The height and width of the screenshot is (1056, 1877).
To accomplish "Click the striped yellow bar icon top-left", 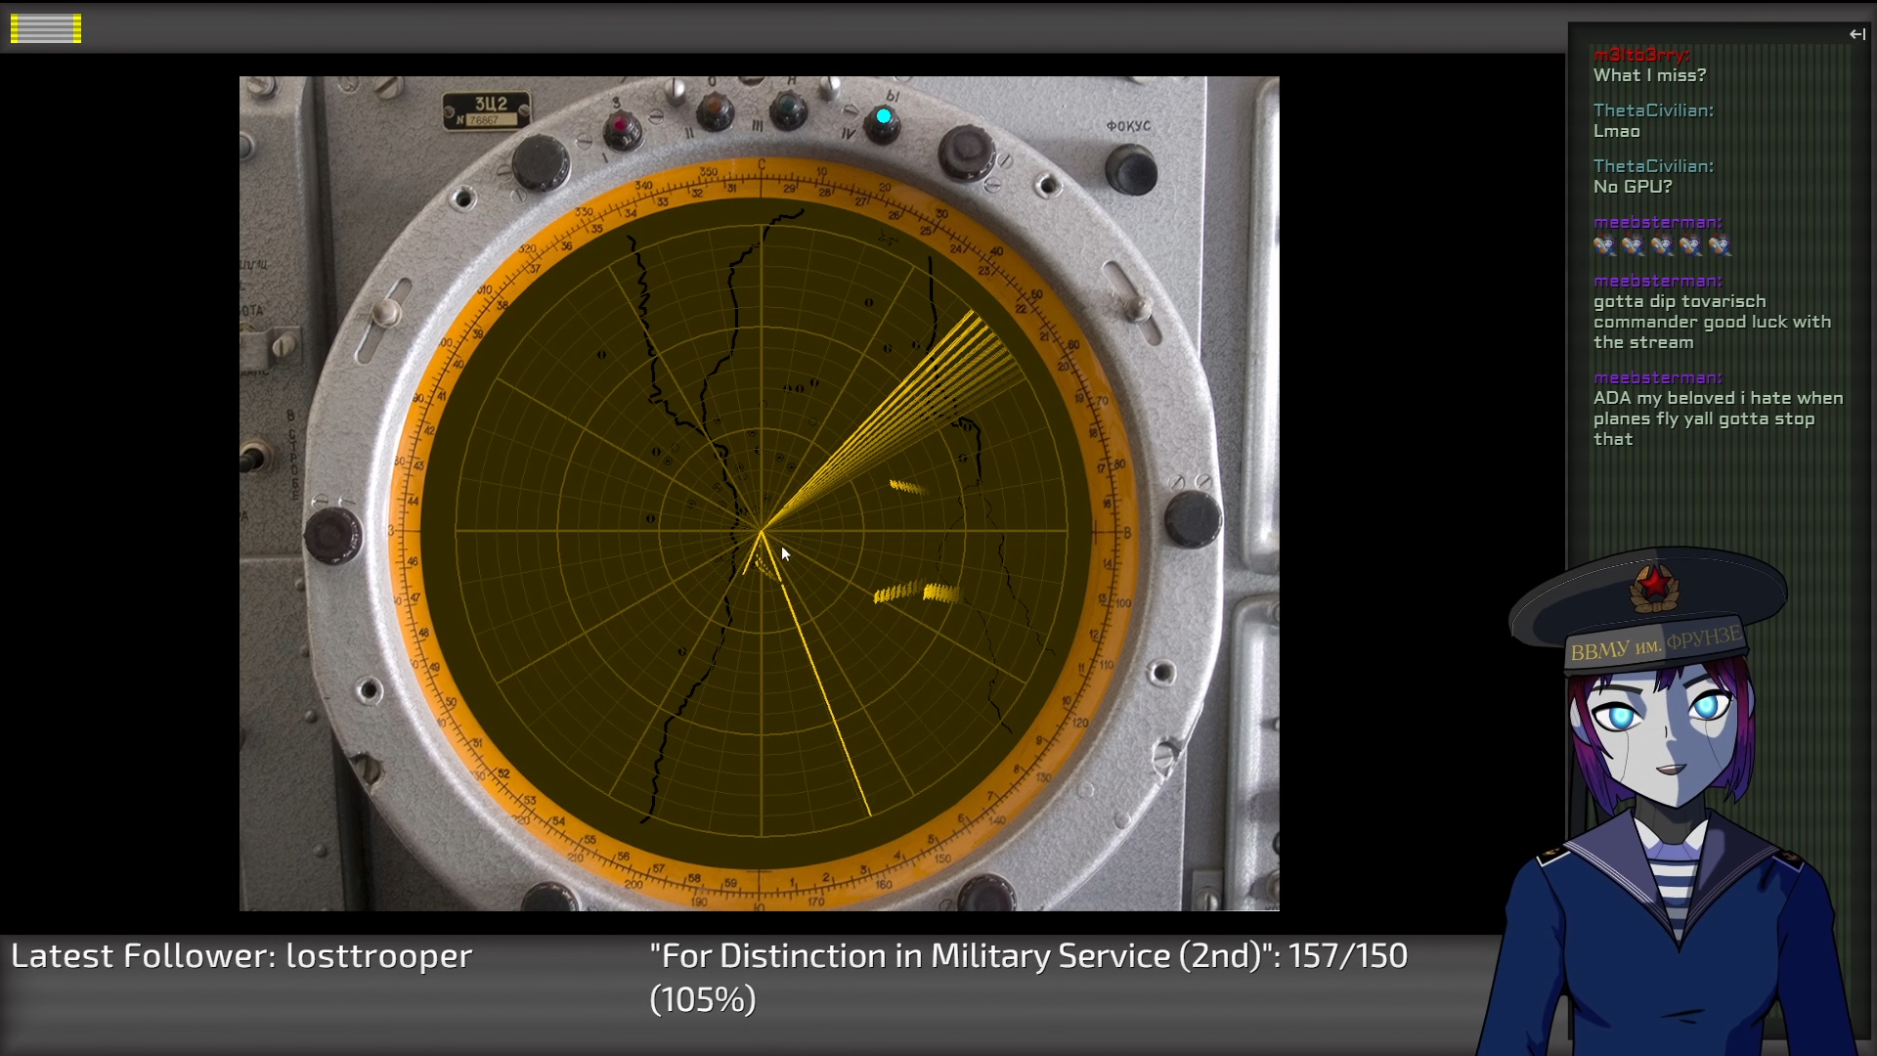I will coord(46,29).
